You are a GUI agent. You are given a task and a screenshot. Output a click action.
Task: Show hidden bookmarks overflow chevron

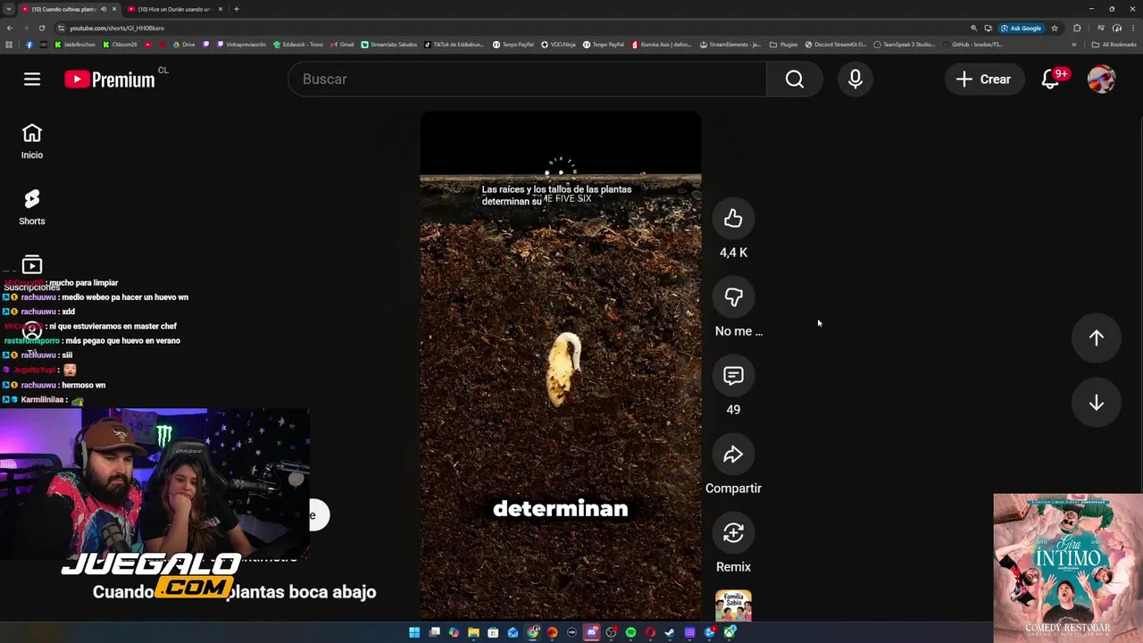[x=1074, y=45]
